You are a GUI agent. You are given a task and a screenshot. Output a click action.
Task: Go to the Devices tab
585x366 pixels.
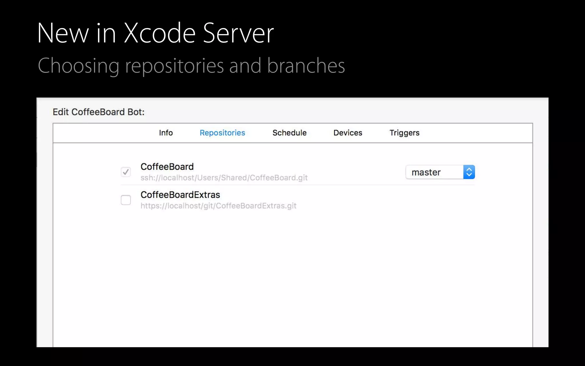348,133
